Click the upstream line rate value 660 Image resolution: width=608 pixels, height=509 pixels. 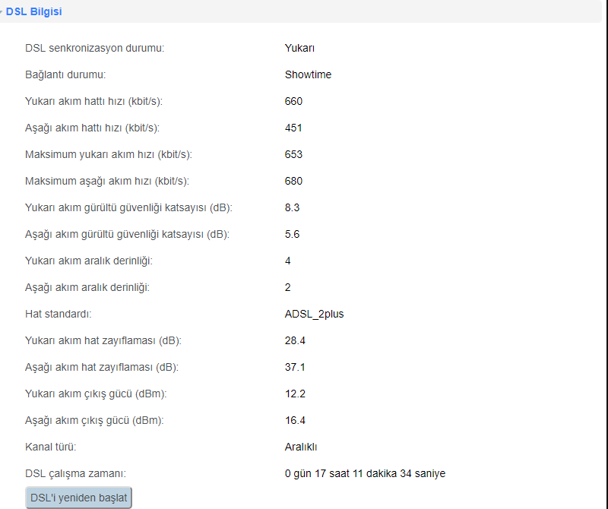point(293,101)
